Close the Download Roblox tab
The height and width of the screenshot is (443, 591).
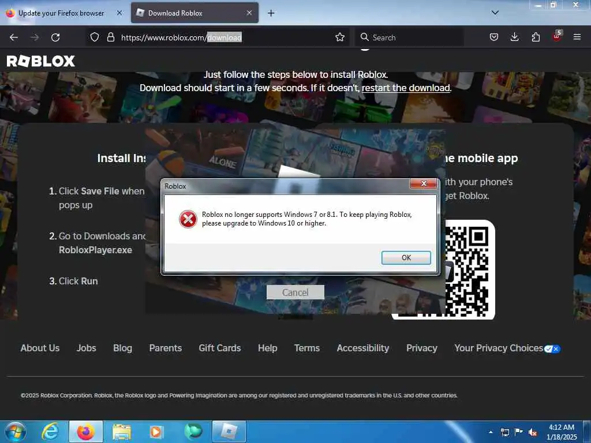pyautogui.click(x=249, y=13)
